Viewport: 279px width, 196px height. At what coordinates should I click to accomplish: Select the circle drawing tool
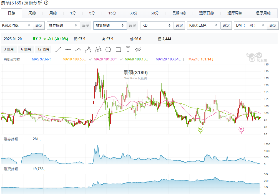point(108,49)
